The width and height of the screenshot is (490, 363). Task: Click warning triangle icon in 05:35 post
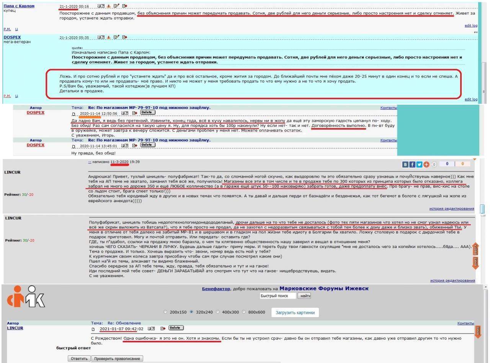point(109,37)
